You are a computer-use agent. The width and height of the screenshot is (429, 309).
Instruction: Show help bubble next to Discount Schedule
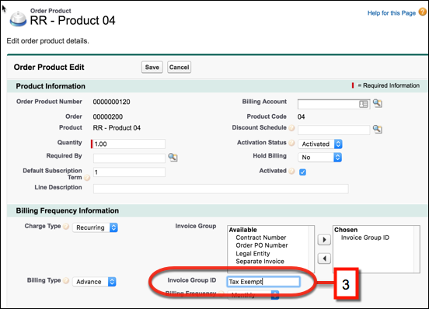click(x=291, y=128)
